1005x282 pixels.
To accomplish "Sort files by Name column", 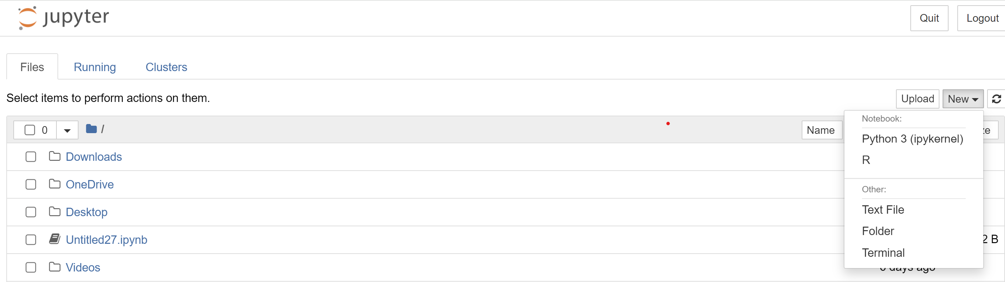I will [x=821, y=130].
